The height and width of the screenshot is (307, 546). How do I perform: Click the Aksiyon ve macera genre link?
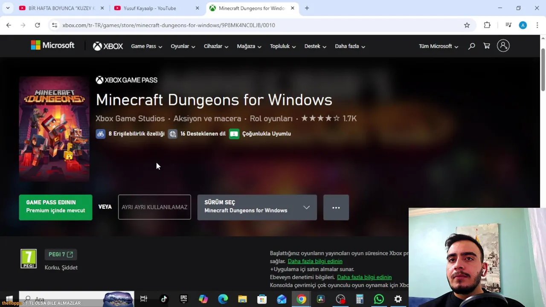coord(207,119)
